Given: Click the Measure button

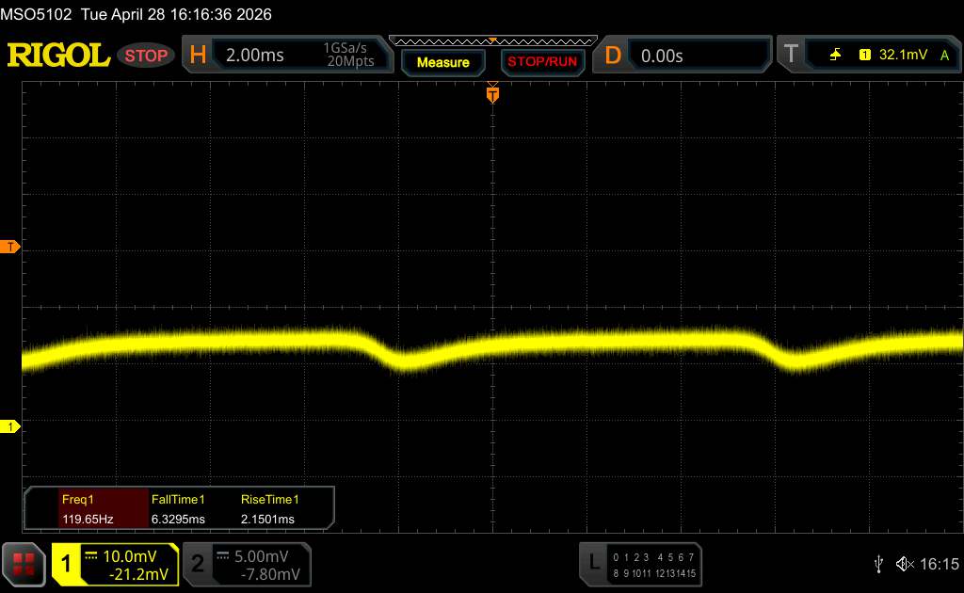Looking at the screenshot, I should [x=442, y=62].
